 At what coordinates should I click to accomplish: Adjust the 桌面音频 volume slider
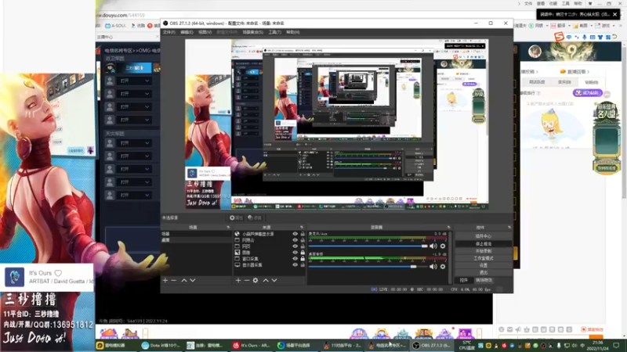(x=368, y=266)
